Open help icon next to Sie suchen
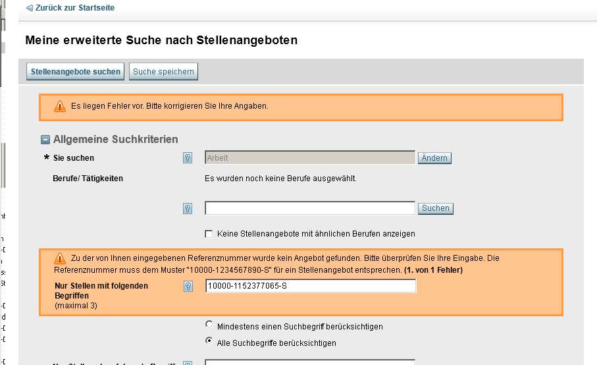This screenshot has height=365, width=597. [x=188, y=158]
